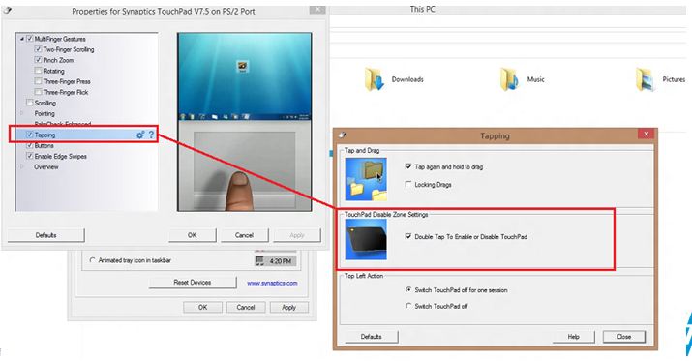Select the Switch TouchPad off radio option

point(408,306)
